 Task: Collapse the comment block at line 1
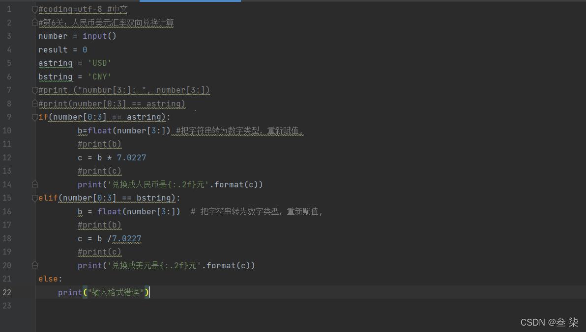pos(35,9)
